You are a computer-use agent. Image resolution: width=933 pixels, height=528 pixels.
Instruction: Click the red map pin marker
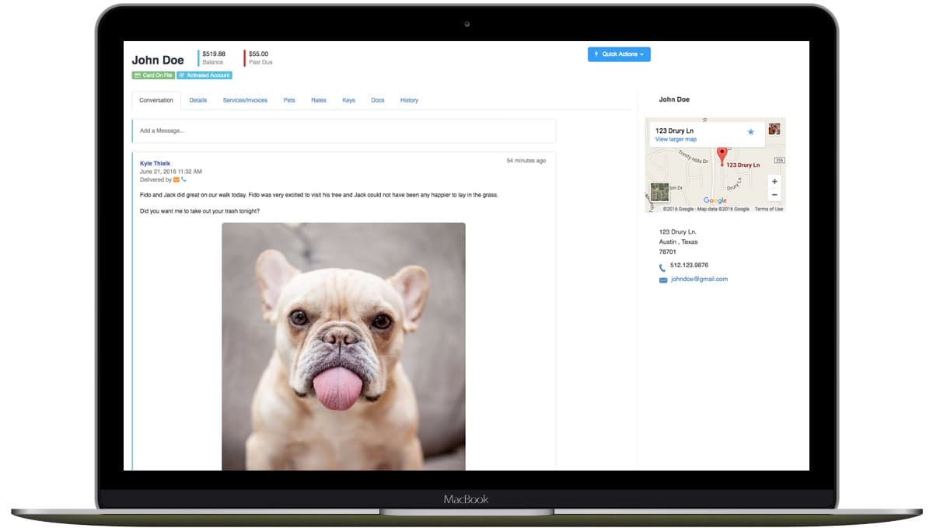point(722,155)
